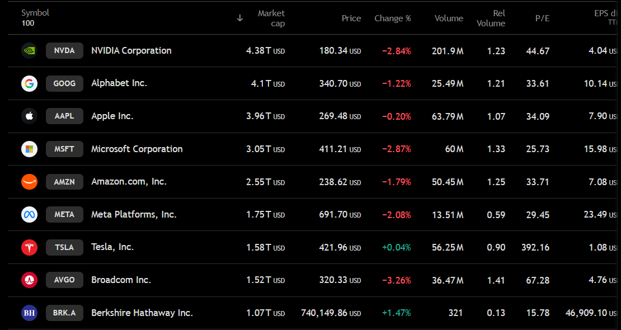Click the Rel Volume column header
This screenshot has height=330, width=621.
click(491, 18)
